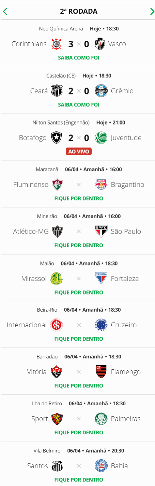Click the Bragantino Red Bull crest
This screenshot has height=486, width=155.
pyautogui.click(x=101, y=185)
